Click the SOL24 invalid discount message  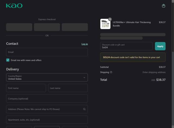pyautogui.click(x=133, y=57)
